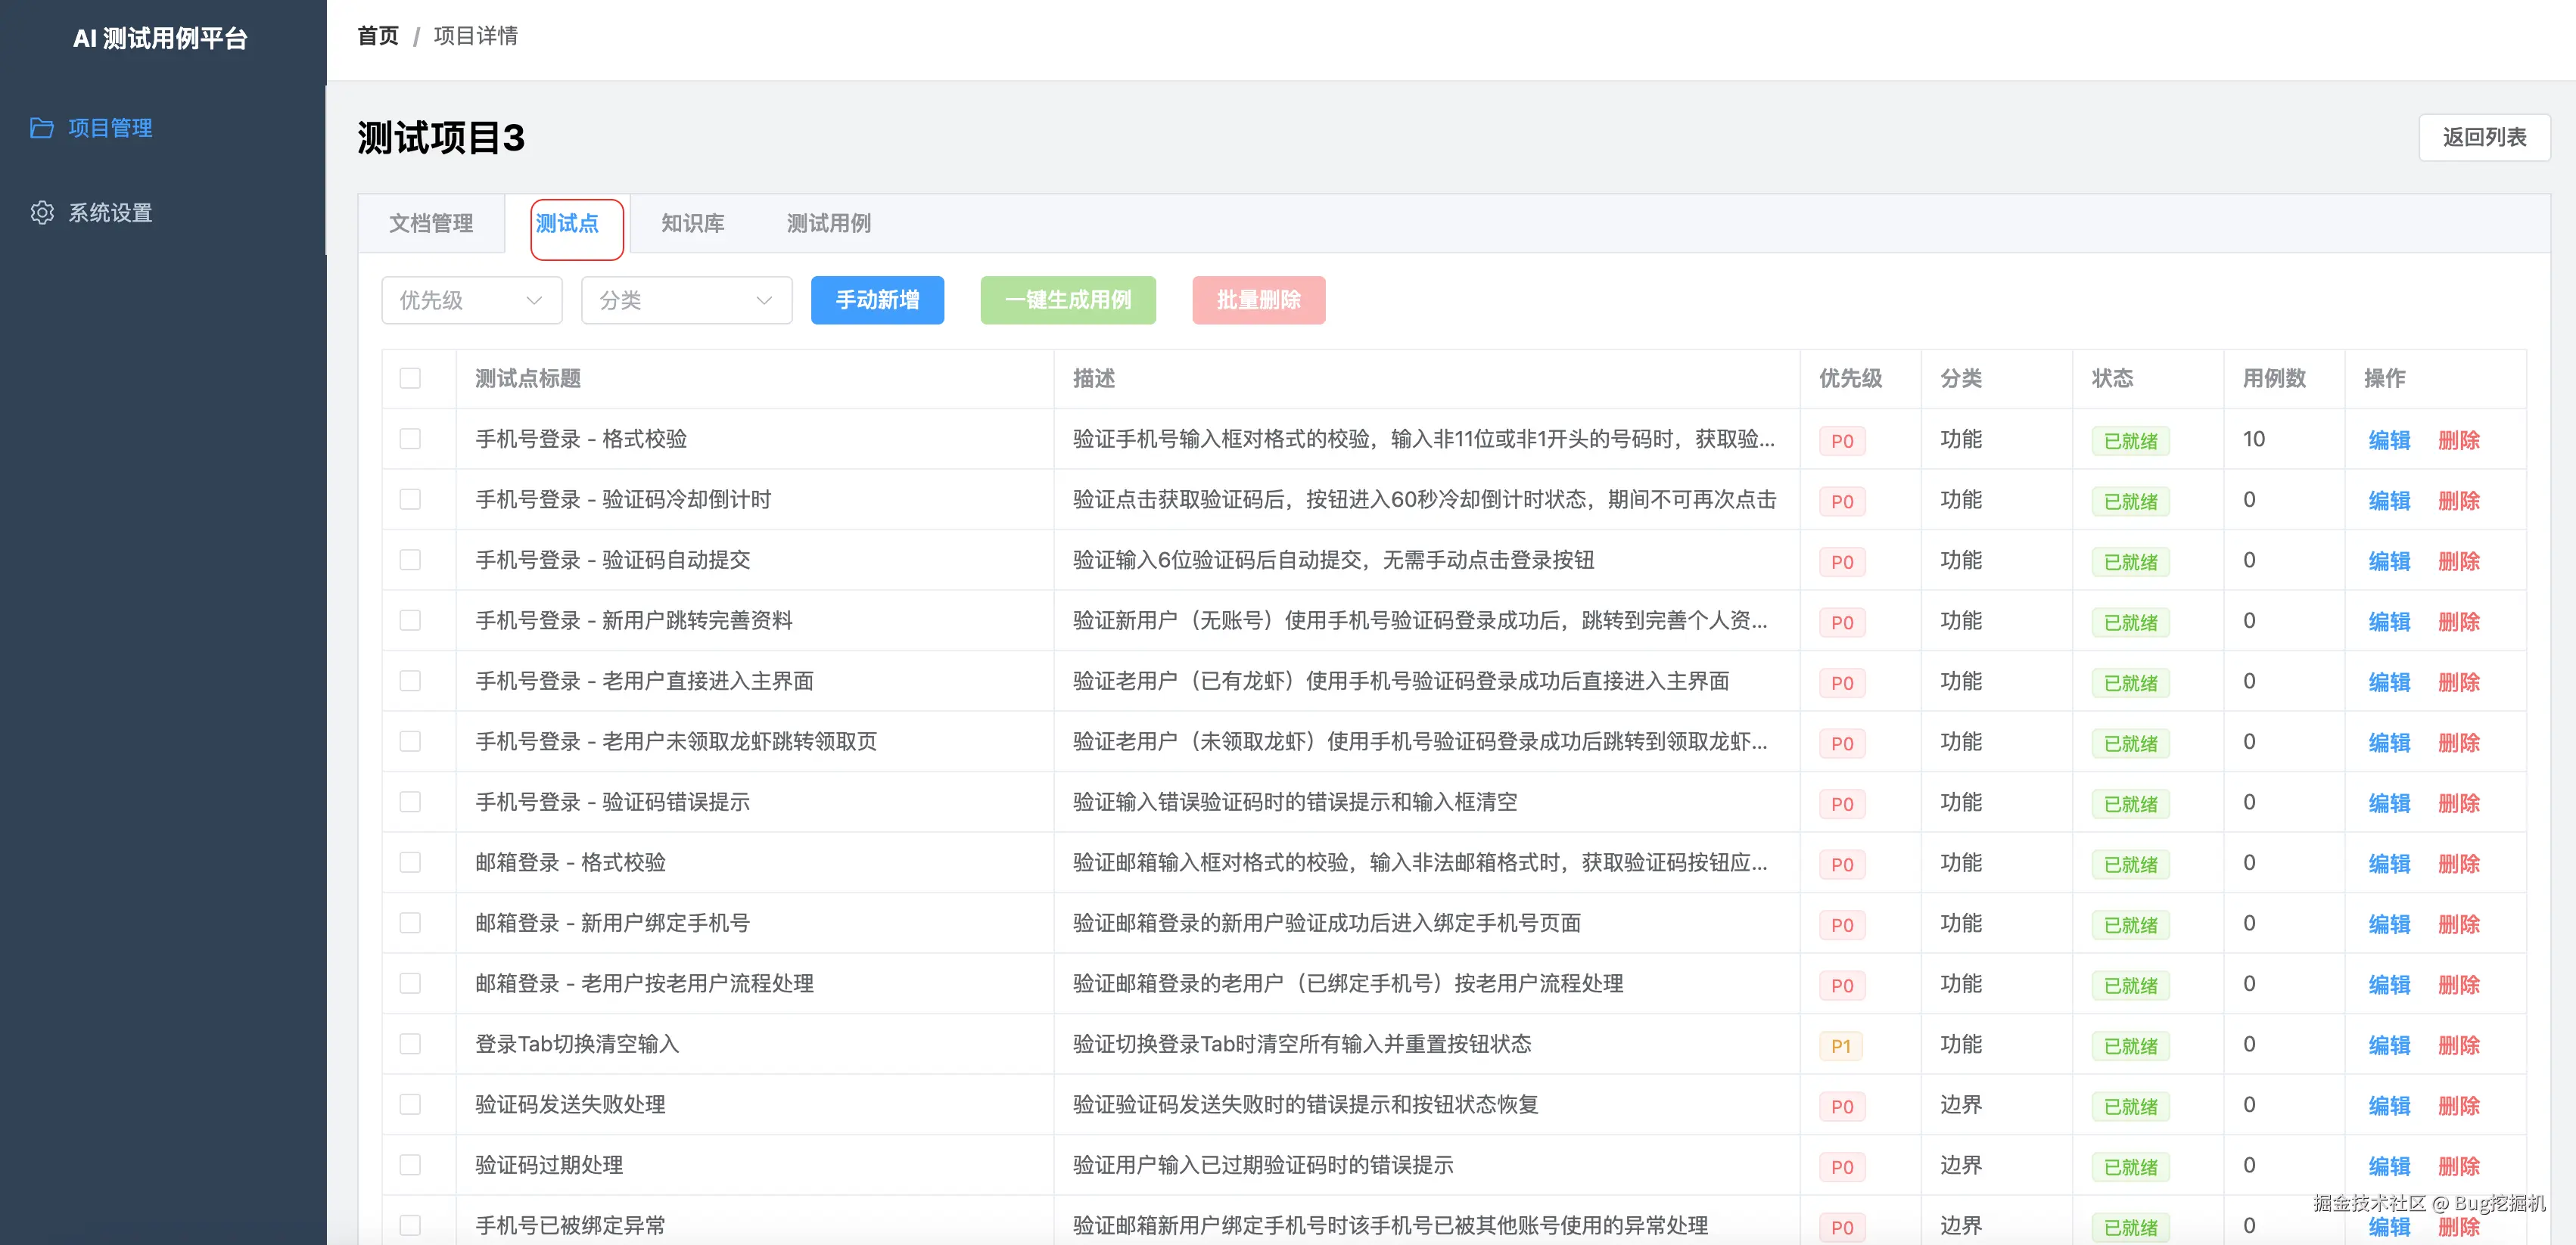Click the 手动新增 button
Screen dimensions: 2576x1245
[877, 300]
